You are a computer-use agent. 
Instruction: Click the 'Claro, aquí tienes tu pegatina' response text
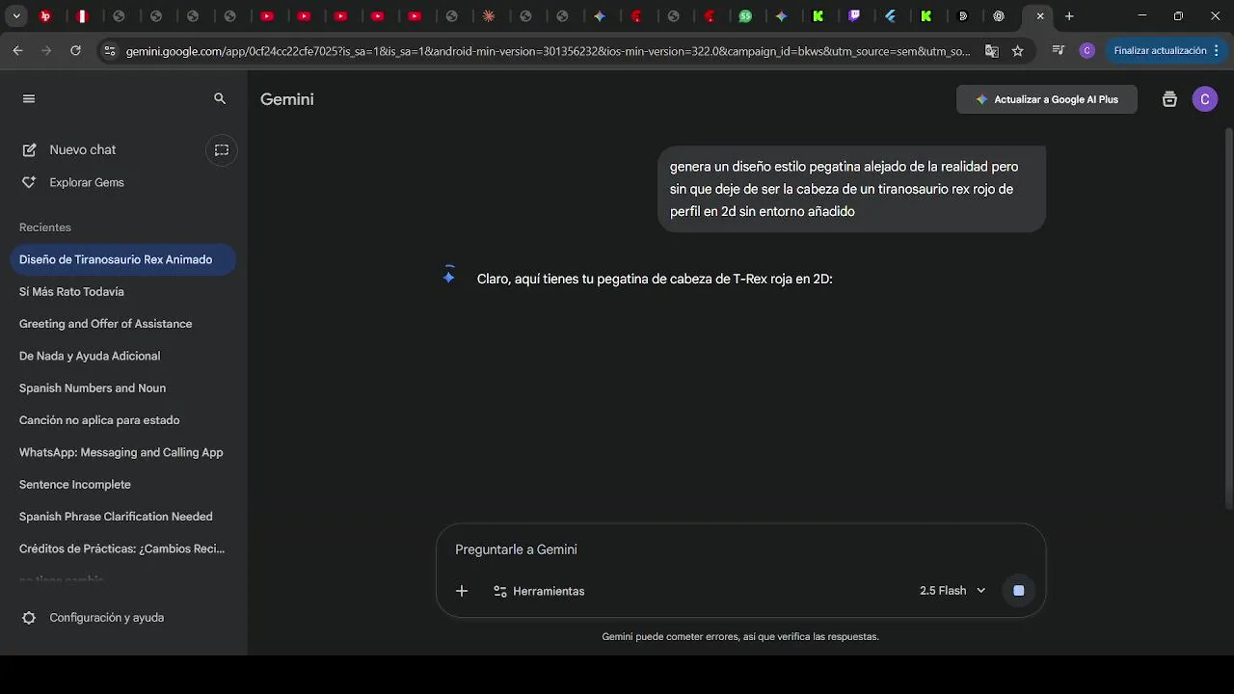tap(655, 279)
